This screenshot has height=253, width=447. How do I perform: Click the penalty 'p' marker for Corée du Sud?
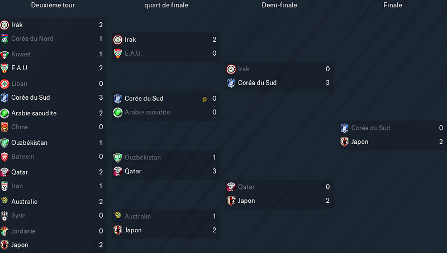pyautogui.click(x=205, y=99)
